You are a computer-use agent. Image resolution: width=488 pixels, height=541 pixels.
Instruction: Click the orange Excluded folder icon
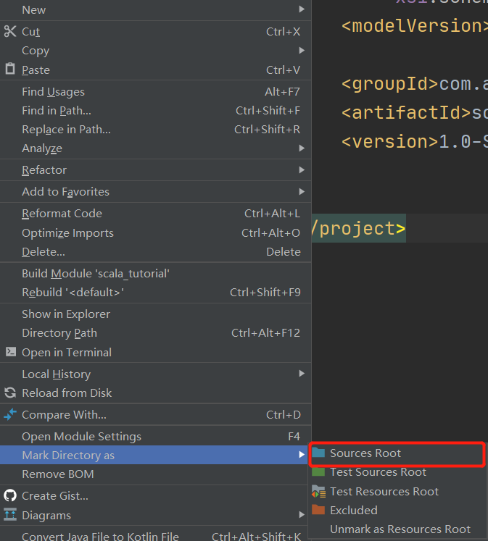318,510
